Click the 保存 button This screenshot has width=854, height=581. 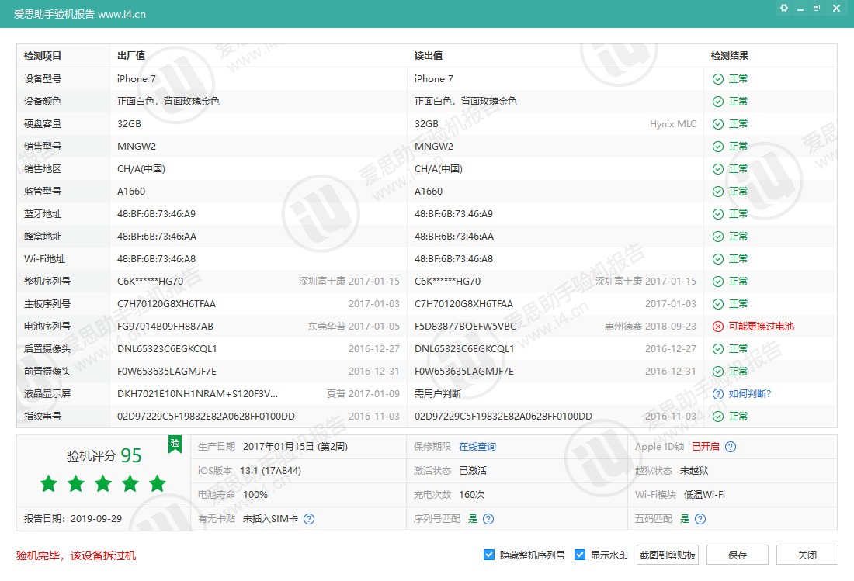click(738, 555)
